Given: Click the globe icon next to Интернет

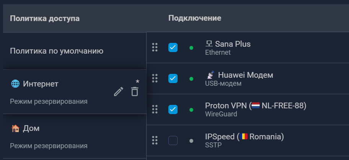Looking at the screenshot, I should (x=15, y=84).
